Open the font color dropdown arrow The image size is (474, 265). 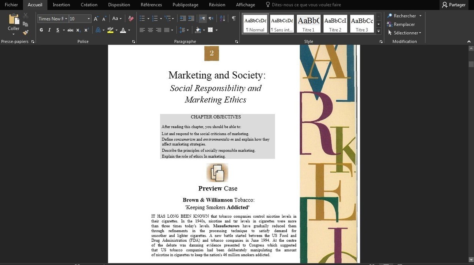tap(129, 30)
